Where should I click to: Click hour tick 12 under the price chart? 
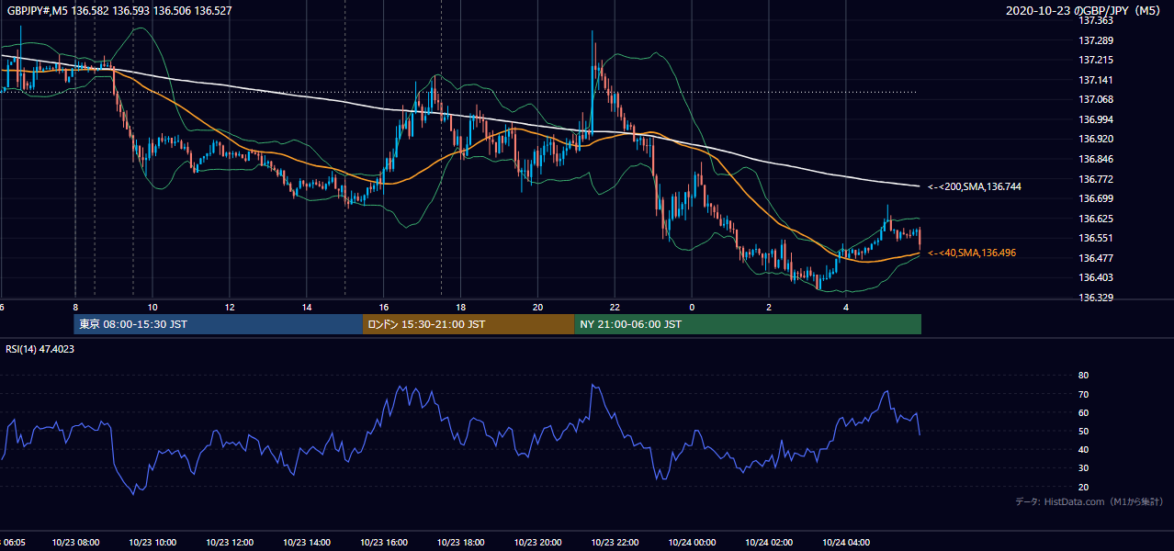point(230,307)
